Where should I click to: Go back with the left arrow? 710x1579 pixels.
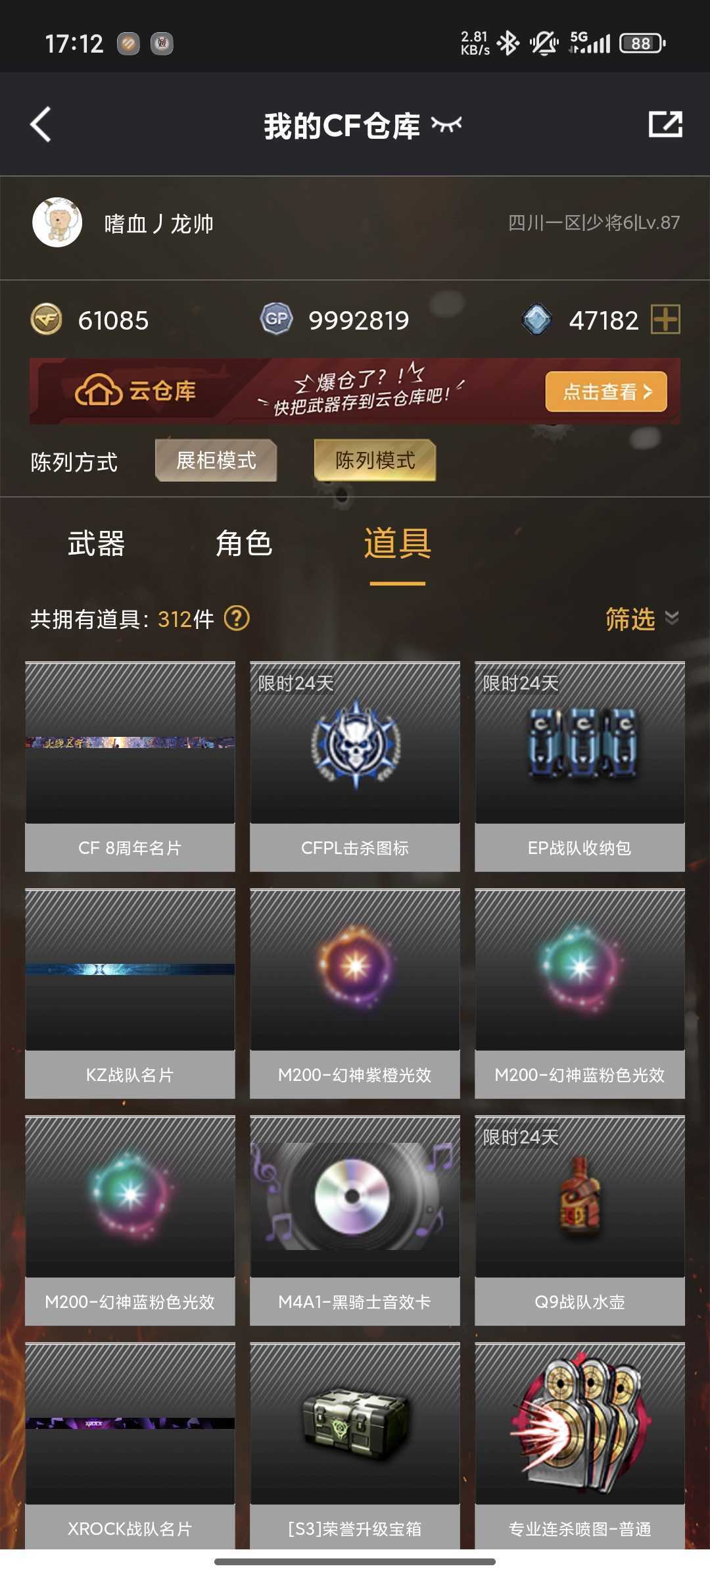[x=41, y=124]
